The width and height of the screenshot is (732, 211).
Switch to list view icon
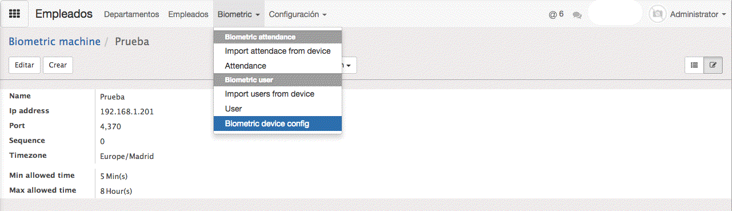click(x=694, y=65)
